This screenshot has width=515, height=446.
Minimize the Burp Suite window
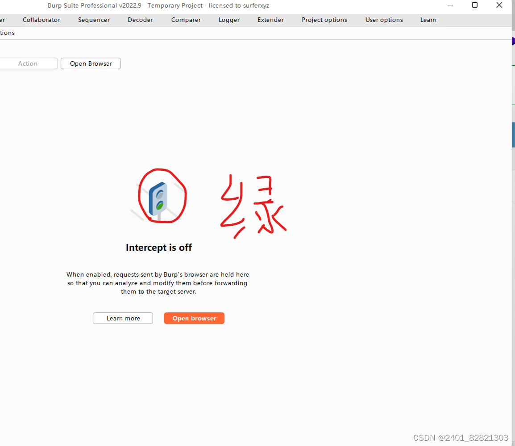tap(450, 5)
